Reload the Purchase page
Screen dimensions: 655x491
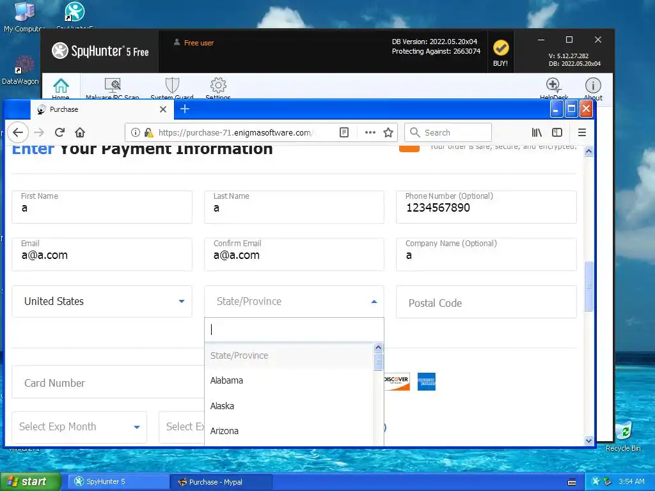tap(59, 132)
